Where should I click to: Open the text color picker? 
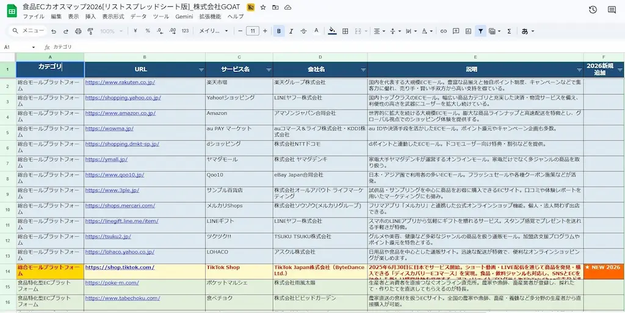click(316, 31)
